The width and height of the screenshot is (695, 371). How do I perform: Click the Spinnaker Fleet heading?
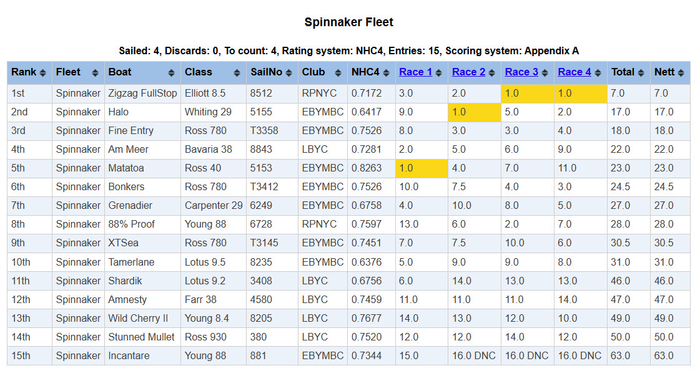point(348,22)
